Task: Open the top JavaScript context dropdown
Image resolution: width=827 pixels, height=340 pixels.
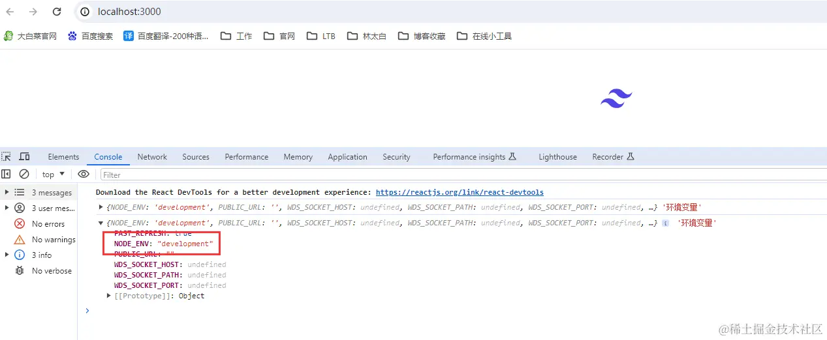Action: (54, 174)
